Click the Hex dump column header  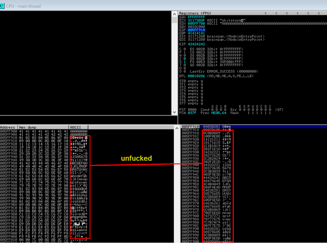(43, 127)
